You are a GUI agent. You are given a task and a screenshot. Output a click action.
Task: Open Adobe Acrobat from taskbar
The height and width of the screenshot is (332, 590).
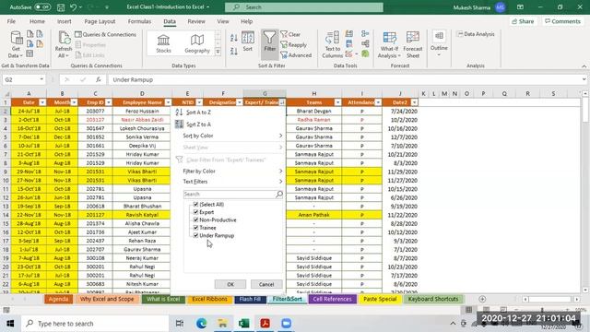coord(265,324)
